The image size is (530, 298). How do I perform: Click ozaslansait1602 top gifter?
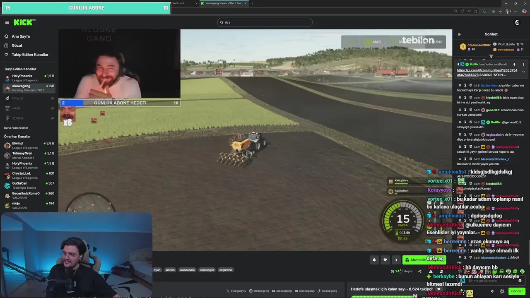tap(479, 45)
